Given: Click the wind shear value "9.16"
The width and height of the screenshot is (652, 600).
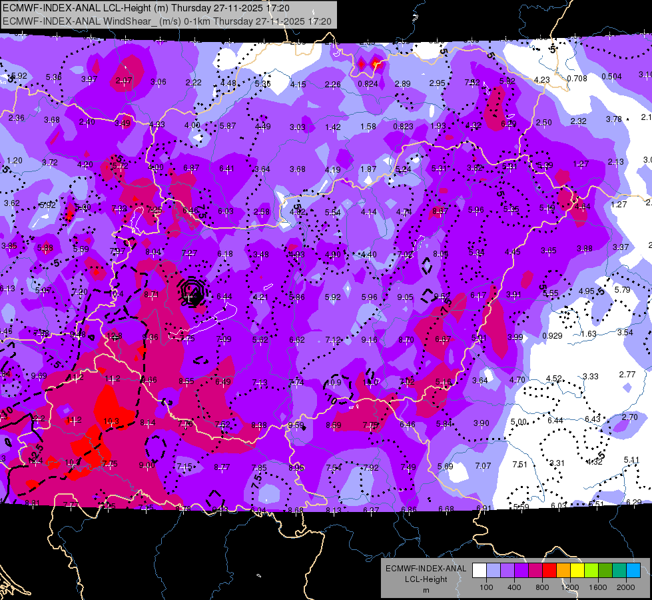Looking at the screenshot, I should click(x=369, y=340).
